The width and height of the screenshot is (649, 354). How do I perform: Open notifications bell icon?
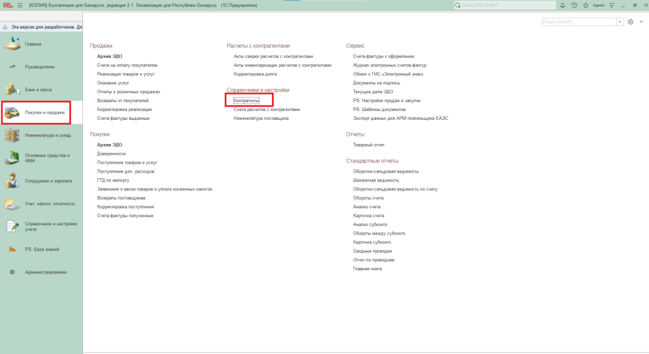click(x=562, y=5)
